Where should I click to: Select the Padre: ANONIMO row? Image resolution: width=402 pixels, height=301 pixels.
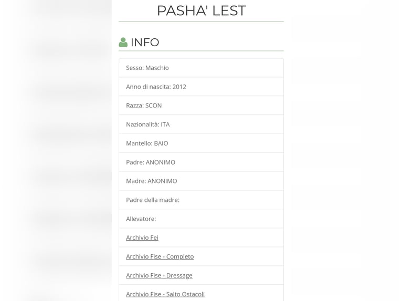201,162
